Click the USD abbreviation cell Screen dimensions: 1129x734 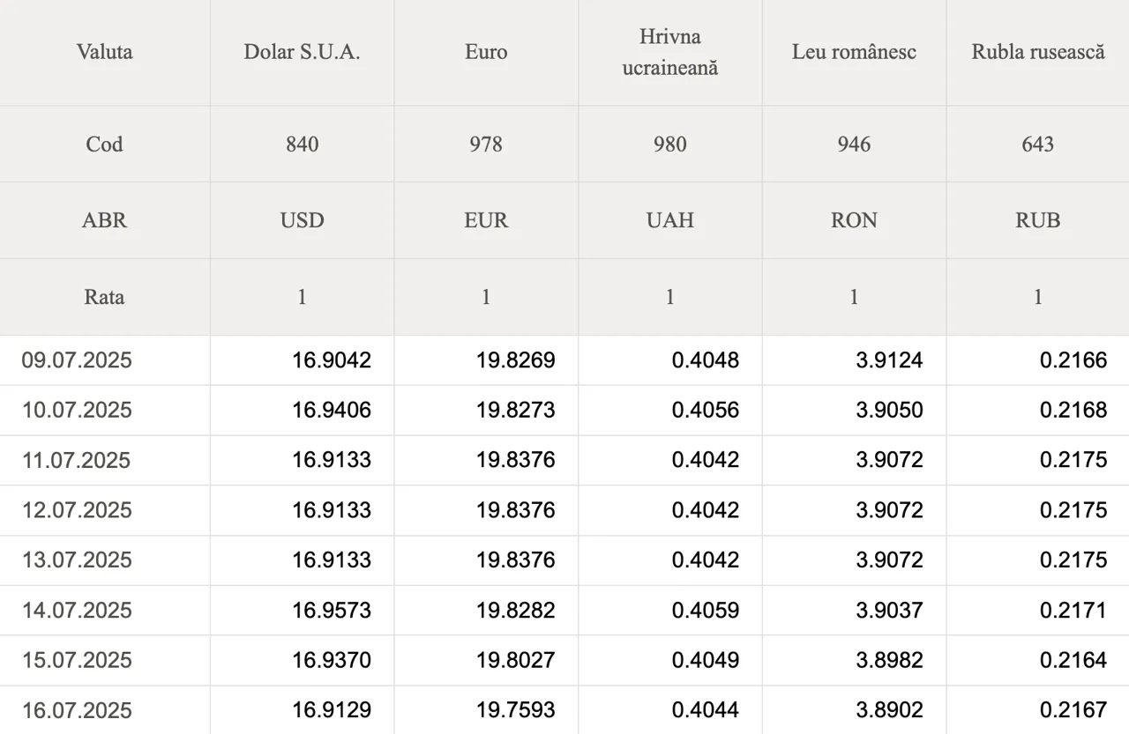pos(302,220)
